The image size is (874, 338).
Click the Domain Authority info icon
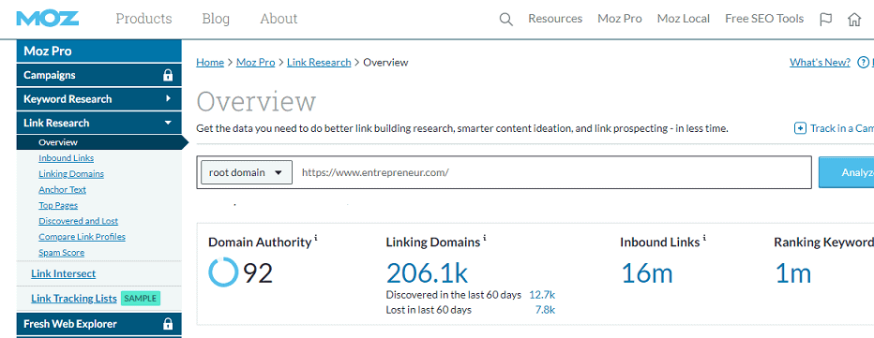tap(316, 239)
